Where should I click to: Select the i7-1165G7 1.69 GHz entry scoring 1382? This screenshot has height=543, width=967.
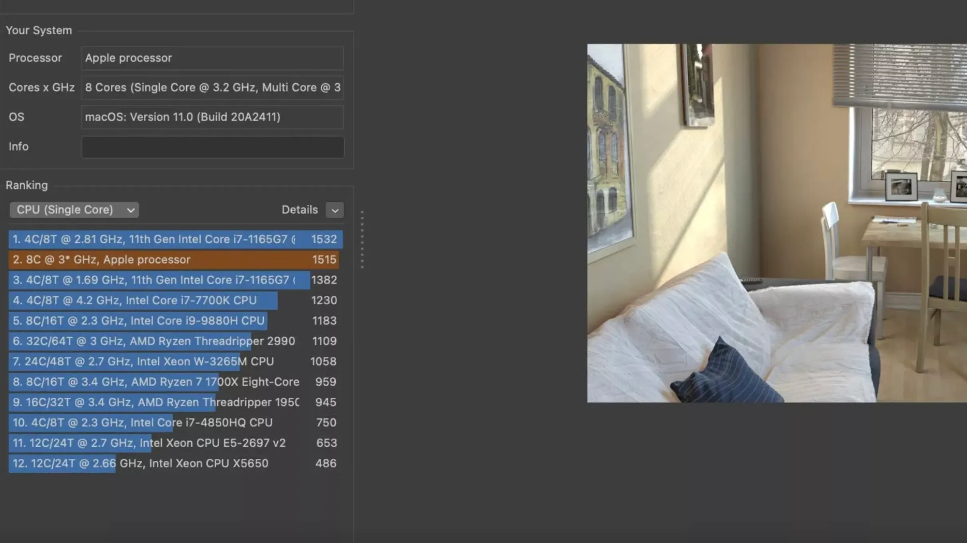tap(175, 280)
